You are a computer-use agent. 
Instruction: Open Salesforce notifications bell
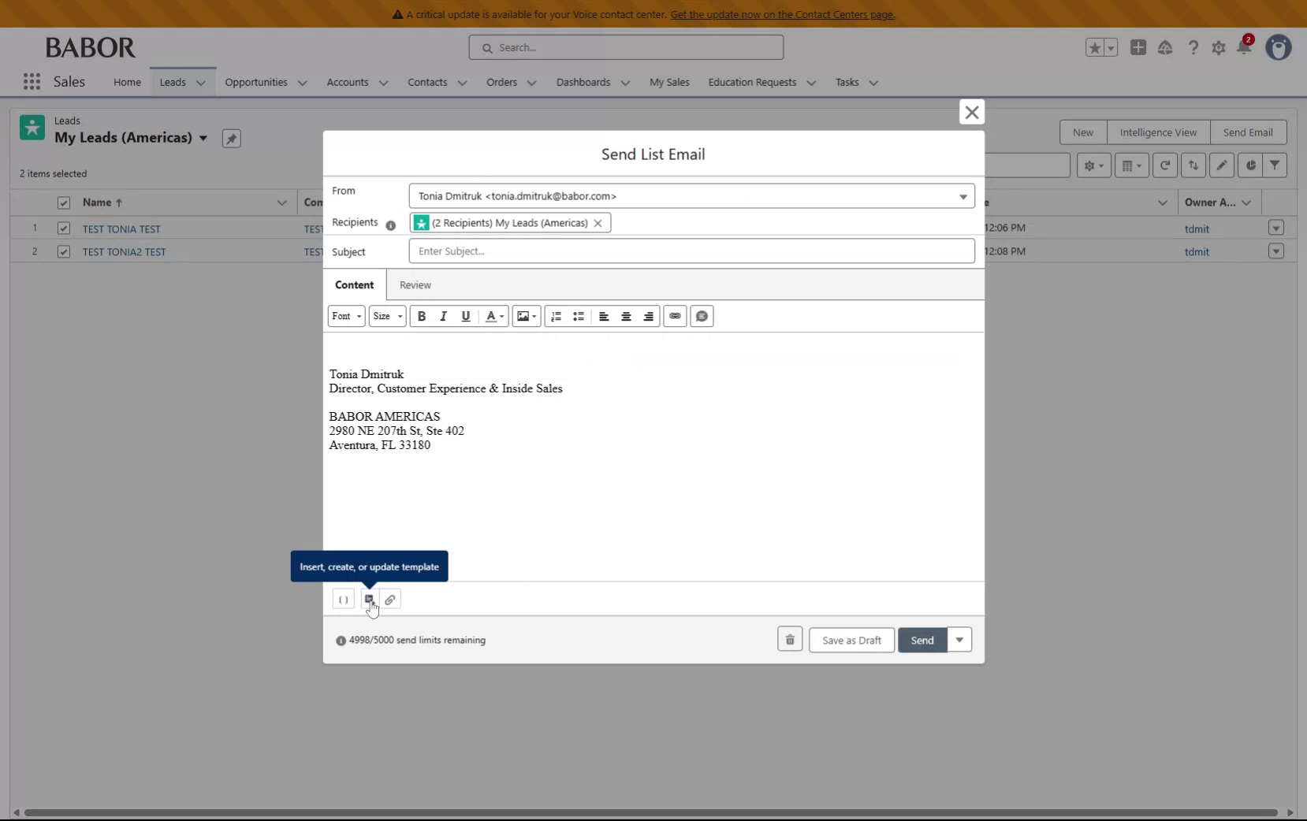(1244, 47)
